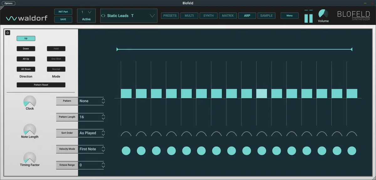Switch to the SYNTH tab
376x180 pixels.
click(x=208, y=16)
